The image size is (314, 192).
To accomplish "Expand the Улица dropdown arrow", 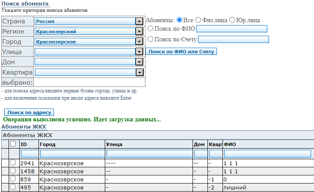I will pos(139,52).
